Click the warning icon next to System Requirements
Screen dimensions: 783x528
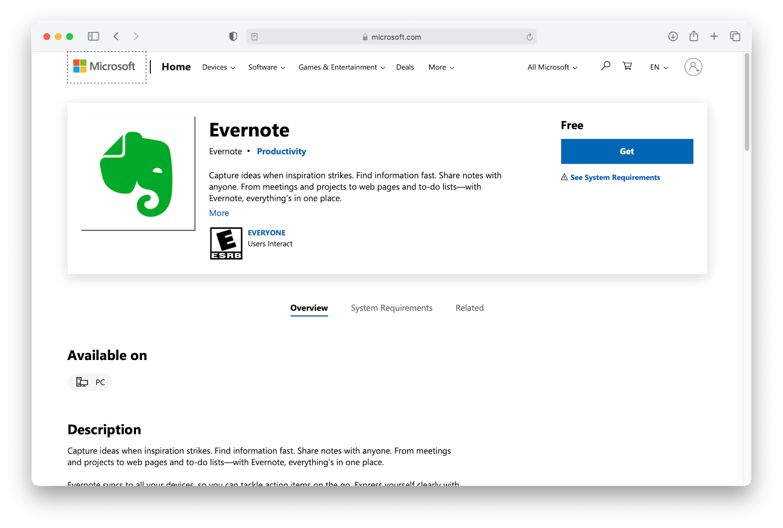click(x=564, y=177)
